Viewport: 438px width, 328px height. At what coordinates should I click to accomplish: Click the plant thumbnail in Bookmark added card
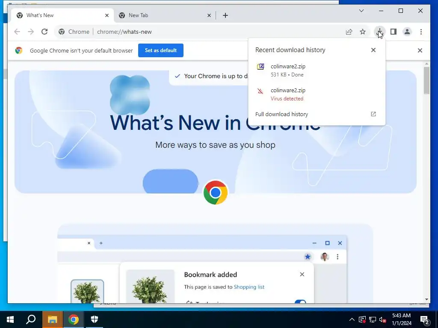point(150,287)
